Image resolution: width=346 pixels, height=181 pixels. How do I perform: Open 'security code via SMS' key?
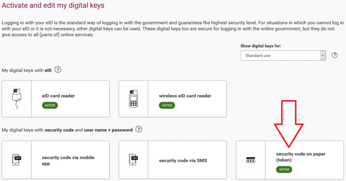[x=173, y=160]
